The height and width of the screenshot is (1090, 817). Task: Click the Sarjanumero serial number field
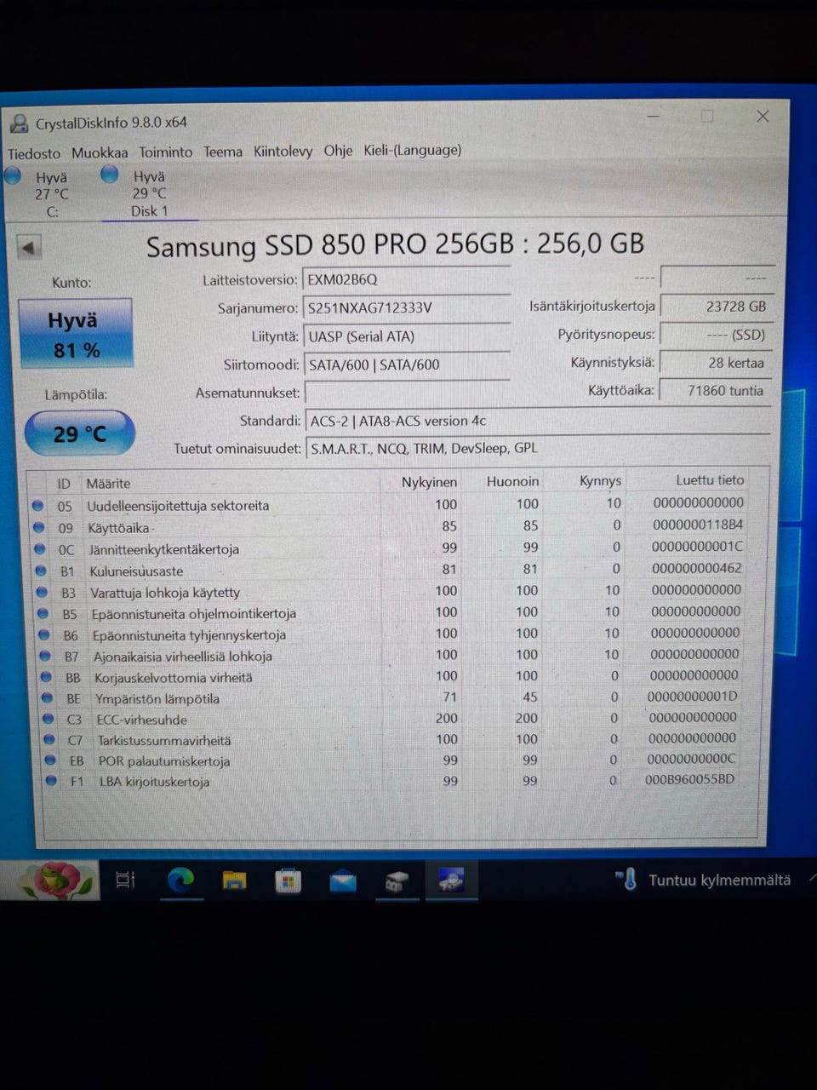407,308
